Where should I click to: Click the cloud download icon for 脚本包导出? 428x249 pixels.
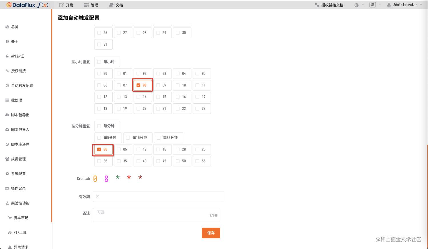(7, 115)
